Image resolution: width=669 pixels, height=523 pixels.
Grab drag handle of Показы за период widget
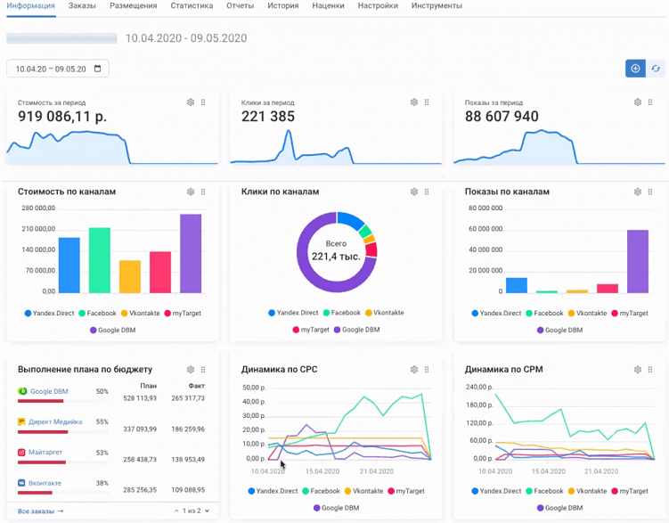[x=649, y=102]
